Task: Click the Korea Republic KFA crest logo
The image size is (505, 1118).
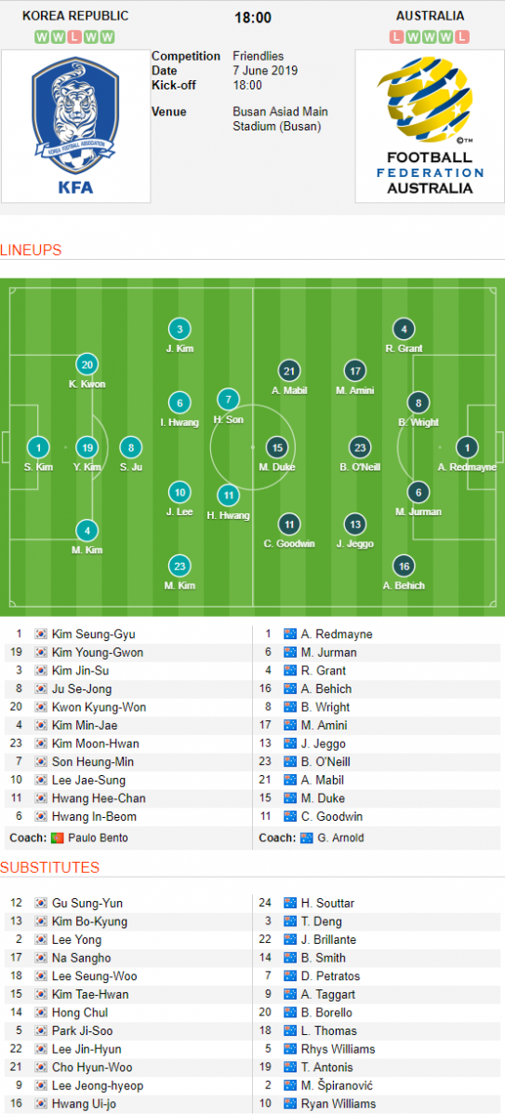Action: [x=76, y=125]
